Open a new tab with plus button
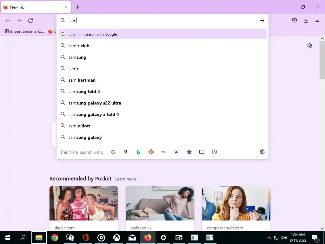 coord(77,7)
